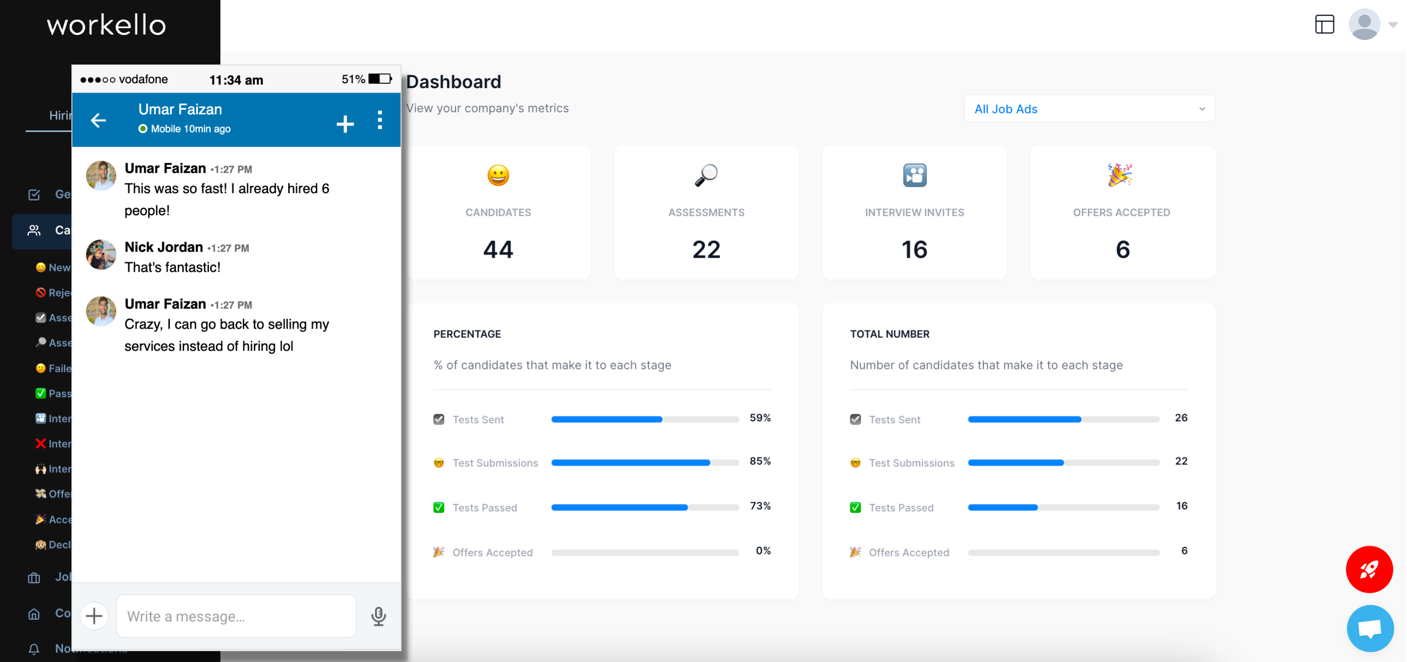The width and height of the screenshot is (1407, 662).
Task: Click the Interview Invites count 16
Action: coord(914,250)
